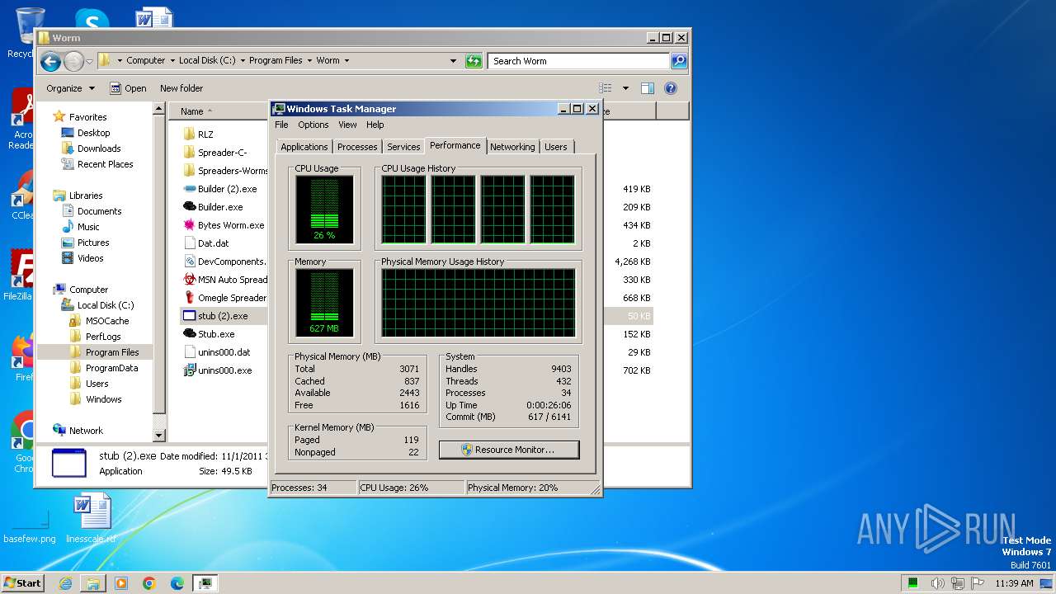This screenshot has height=594, width=1056.
Task: Launch Internet Explorer from taskbar
Action: coord(65,583)
